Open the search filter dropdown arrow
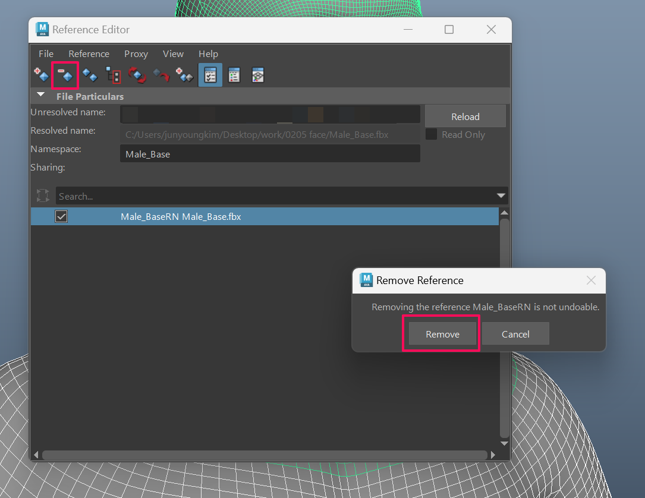 click(501, 196)
